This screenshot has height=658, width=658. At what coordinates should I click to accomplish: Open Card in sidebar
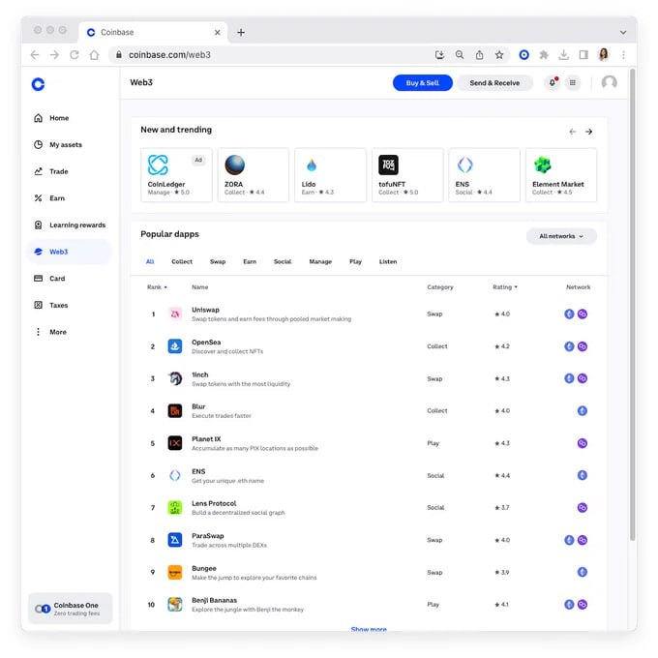(x=70, y=279)
